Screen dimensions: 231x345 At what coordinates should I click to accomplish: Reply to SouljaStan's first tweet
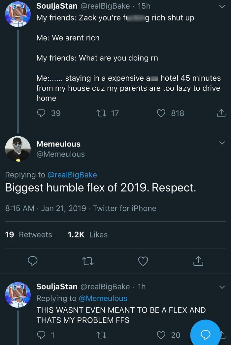40,113
